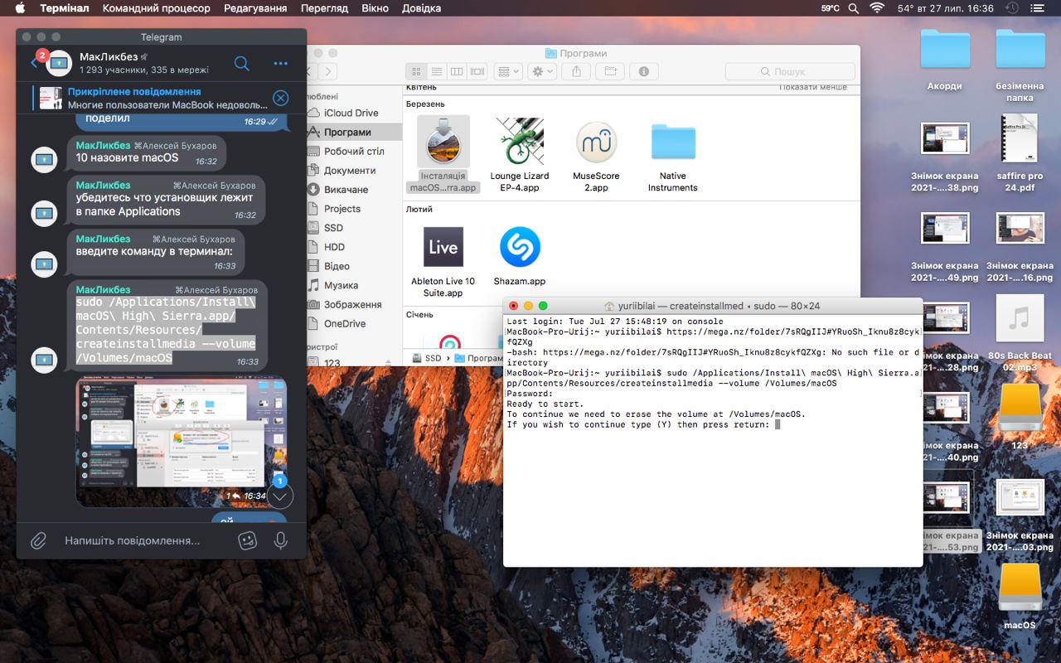Select iCloud Drive in Finder sidebar
Screen dimensions: 1061x663
tap(351, 113)
